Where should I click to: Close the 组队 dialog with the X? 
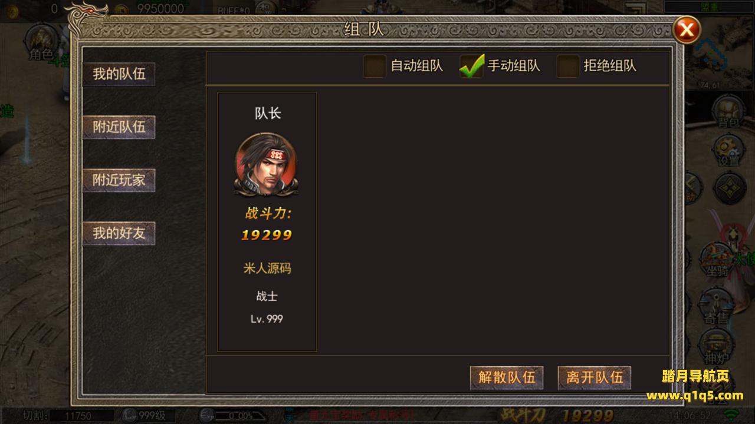pyautogui.click(x=686, y=29)
